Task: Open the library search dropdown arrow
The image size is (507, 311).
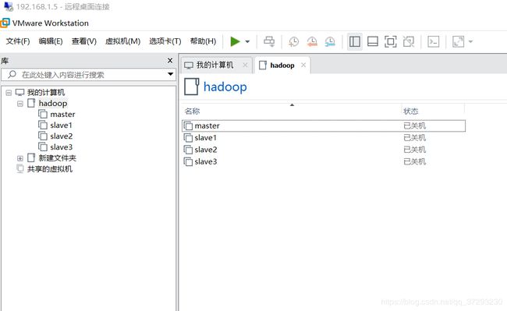Action: 170,75
